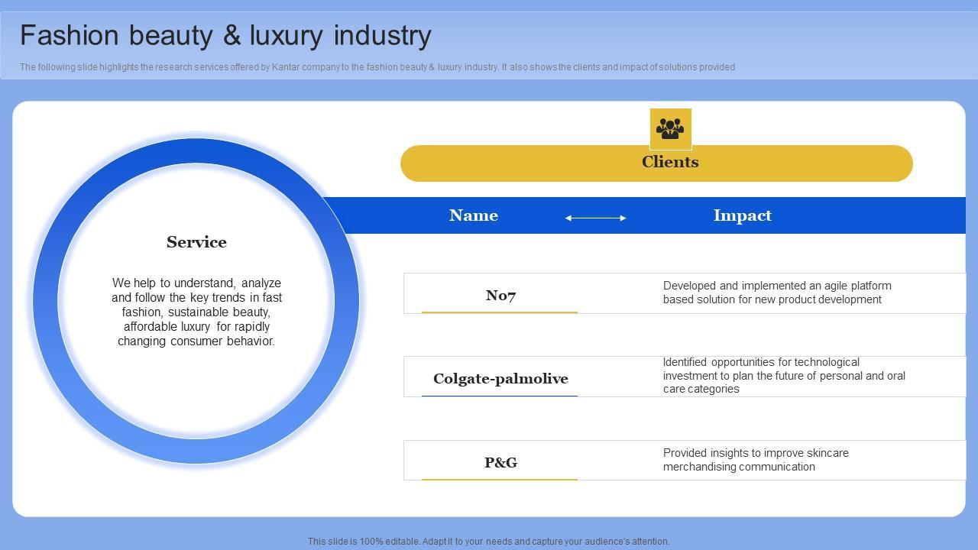The width and height of the screenshot is (978, 550).
Task: Select the slide subtitle about Kantar company
Action: coord(377,67)
